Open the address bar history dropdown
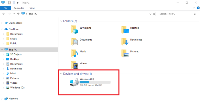This screenshot has width=200, height=103. click(x=150, y=14)
